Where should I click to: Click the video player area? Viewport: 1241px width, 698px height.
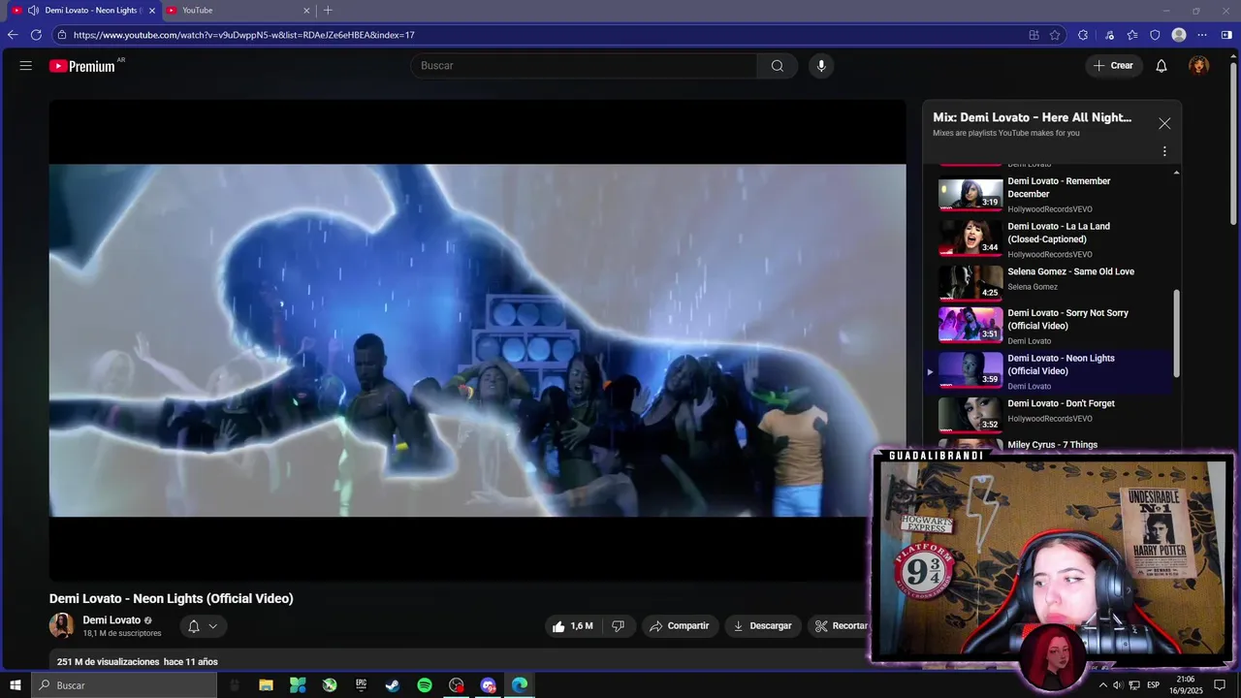pos(478,340)
